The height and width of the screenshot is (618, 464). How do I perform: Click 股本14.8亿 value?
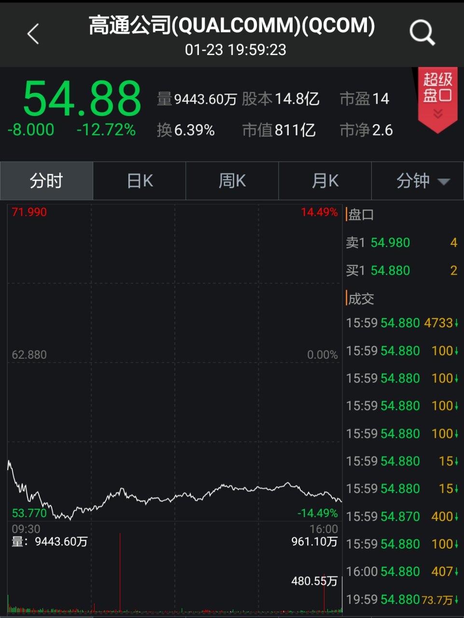[x=281, y=99]
